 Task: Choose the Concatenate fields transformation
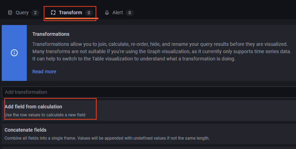(25, 130)
